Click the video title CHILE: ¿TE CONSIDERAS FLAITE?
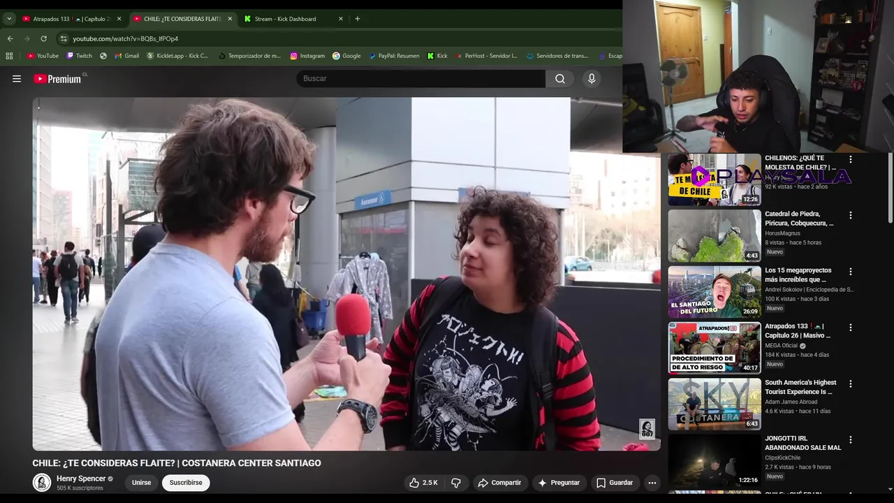This screenshot has width=894, height=503. coord(177,463)
